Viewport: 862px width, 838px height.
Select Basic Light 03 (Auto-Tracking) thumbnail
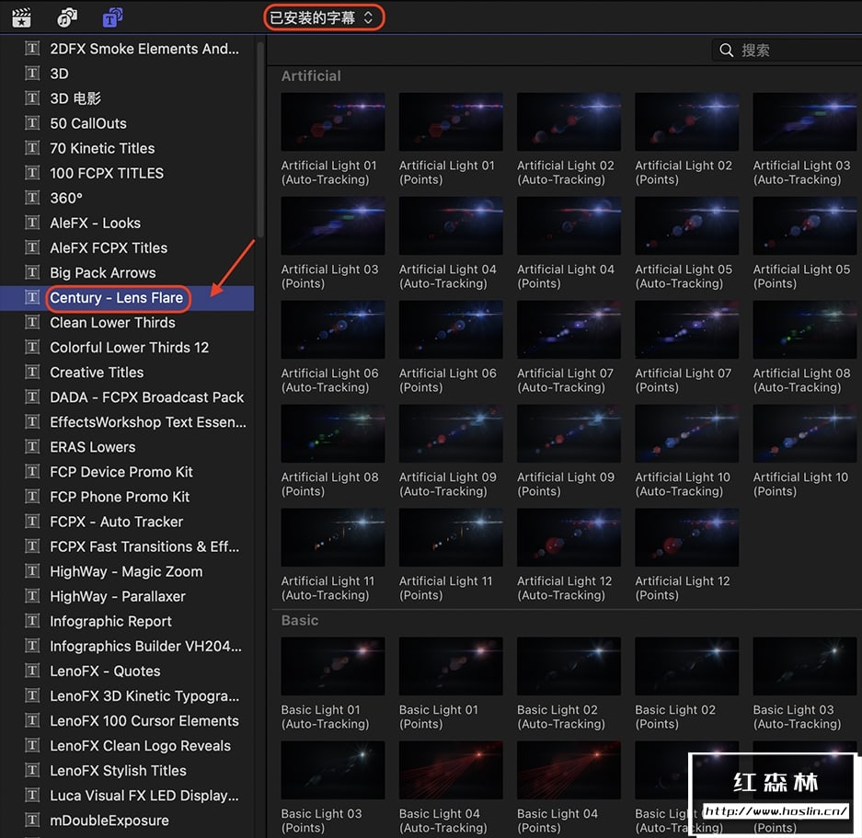tap(805, 666)
